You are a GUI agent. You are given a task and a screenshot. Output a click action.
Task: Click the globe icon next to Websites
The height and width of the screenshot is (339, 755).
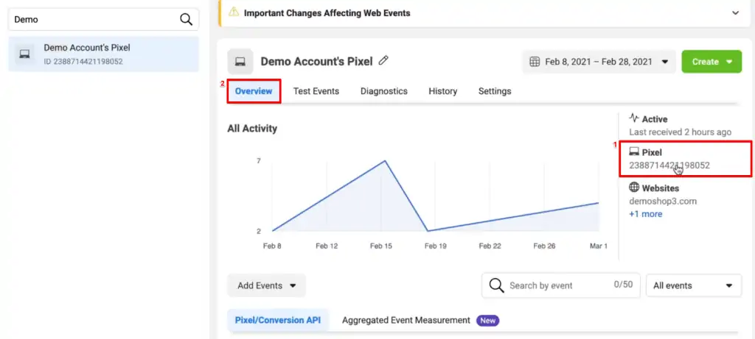pos(634,188)
